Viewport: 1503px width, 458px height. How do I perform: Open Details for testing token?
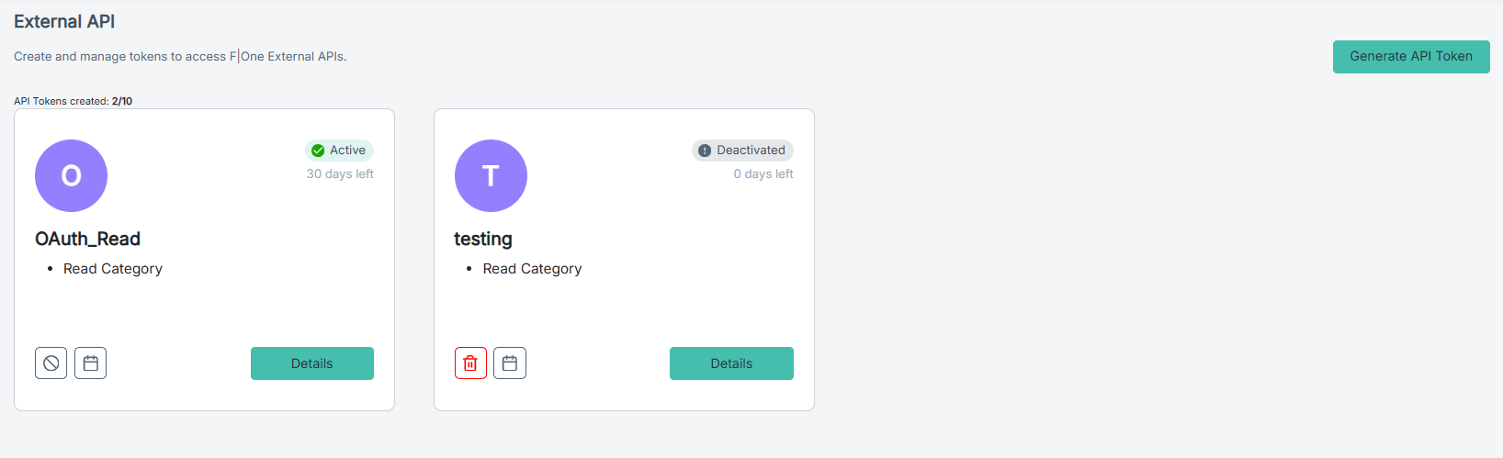click(731, 363)
